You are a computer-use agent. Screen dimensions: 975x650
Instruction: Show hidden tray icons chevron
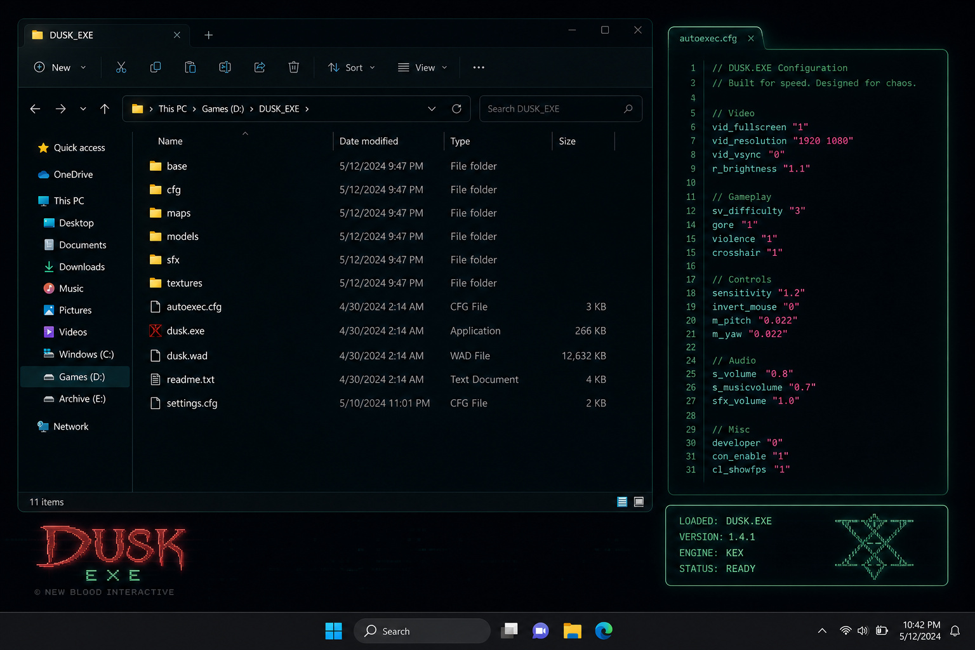click(822, 631)
